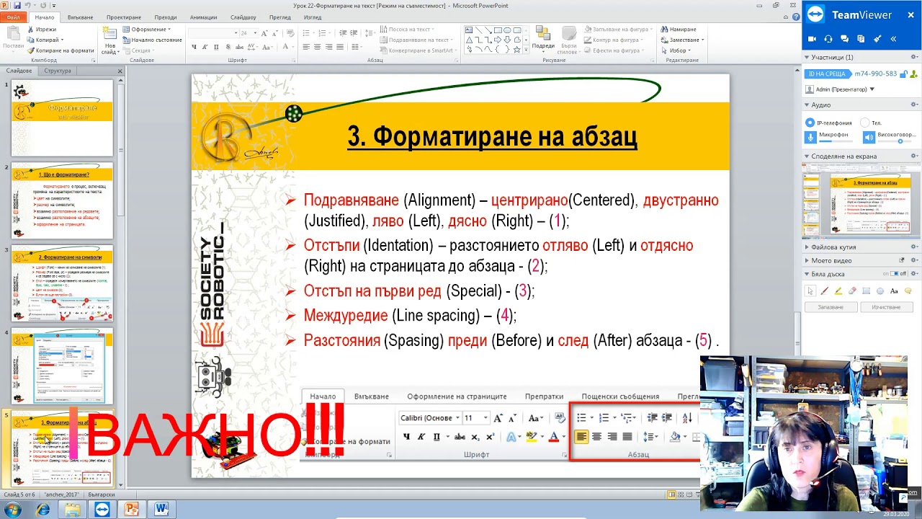Open Заместване replace dropdown
Screen dimensions: 922x519
[683, 40]
